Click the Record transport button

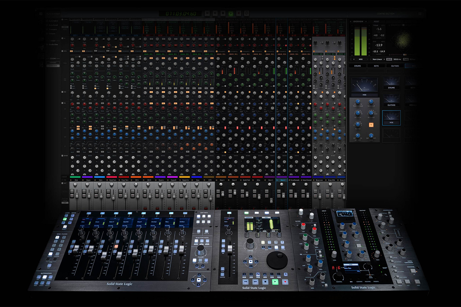click(239, 14)
